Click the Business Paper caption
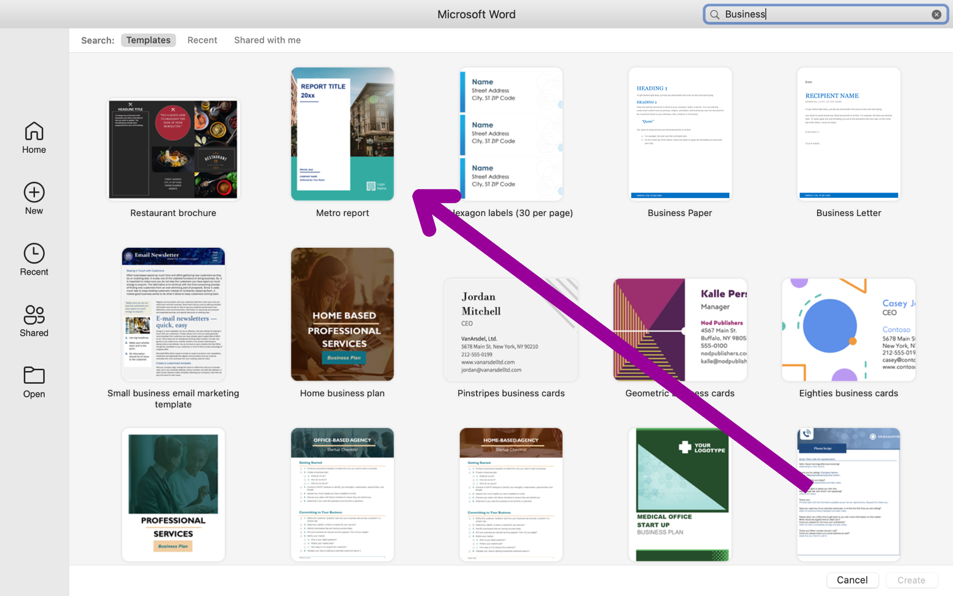This screenshot has height=596, width=953. (x=680, y=213)
